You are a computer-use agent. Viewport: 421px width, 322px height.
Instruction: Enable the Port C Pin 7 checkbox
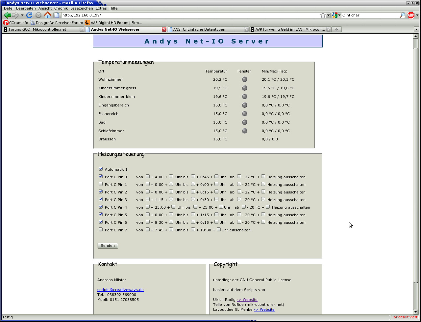[101, 229]
